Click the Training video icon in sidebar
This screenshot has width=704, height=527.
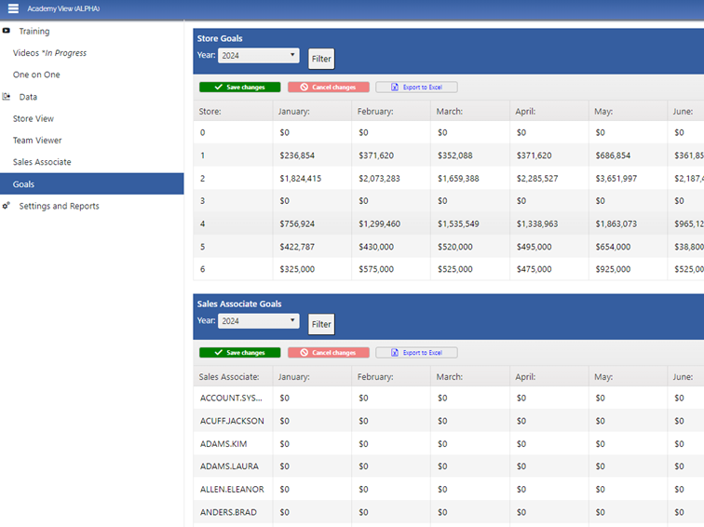pyautogui.click(x=6, y=31)
